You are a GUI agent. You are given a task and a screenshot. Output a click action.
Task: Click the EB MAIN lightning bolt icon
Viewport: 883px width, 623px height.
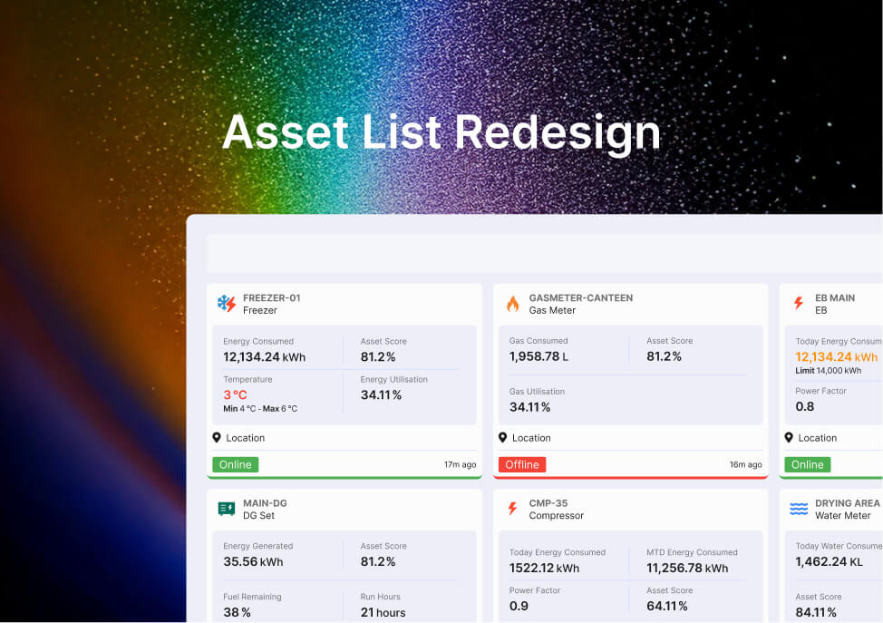(x=799, y=303)
